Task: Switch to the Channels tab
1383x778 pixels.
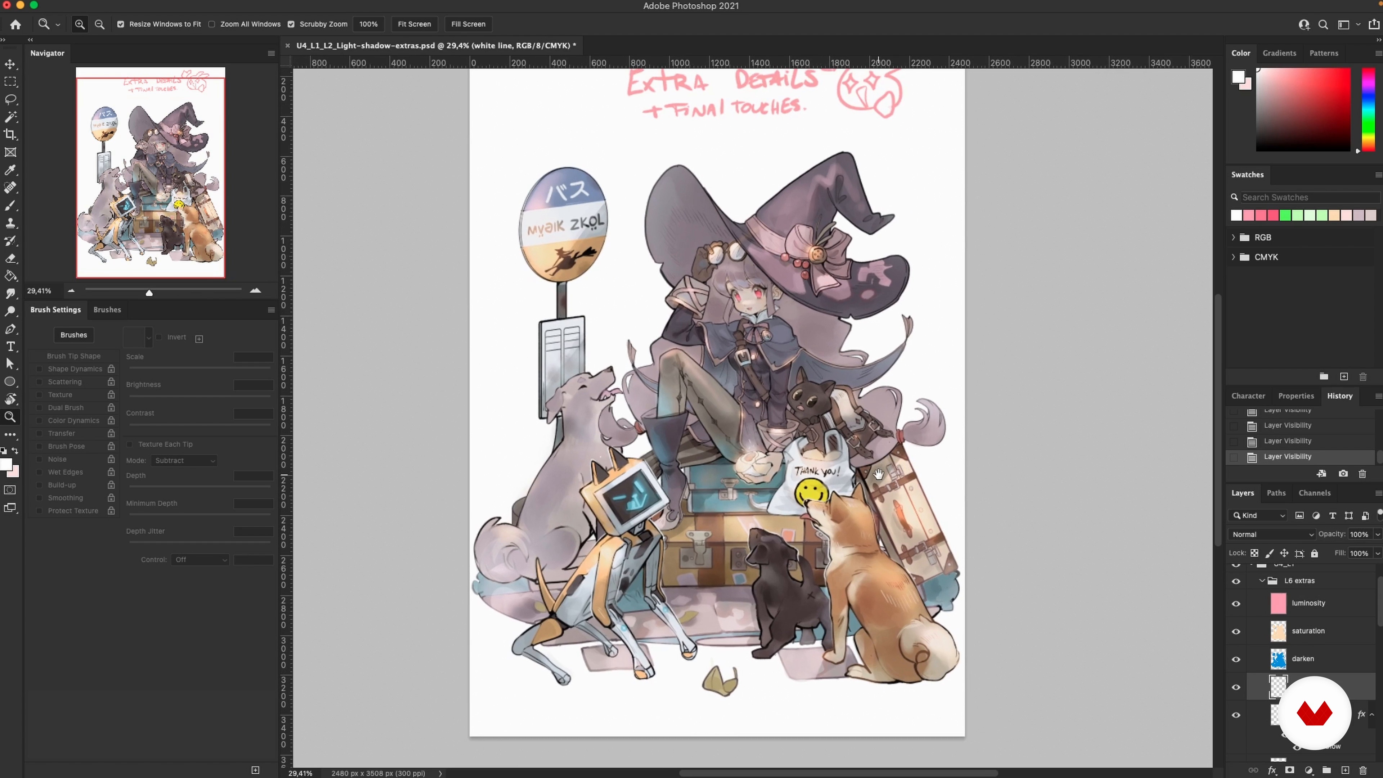Action: (1314, 493)
